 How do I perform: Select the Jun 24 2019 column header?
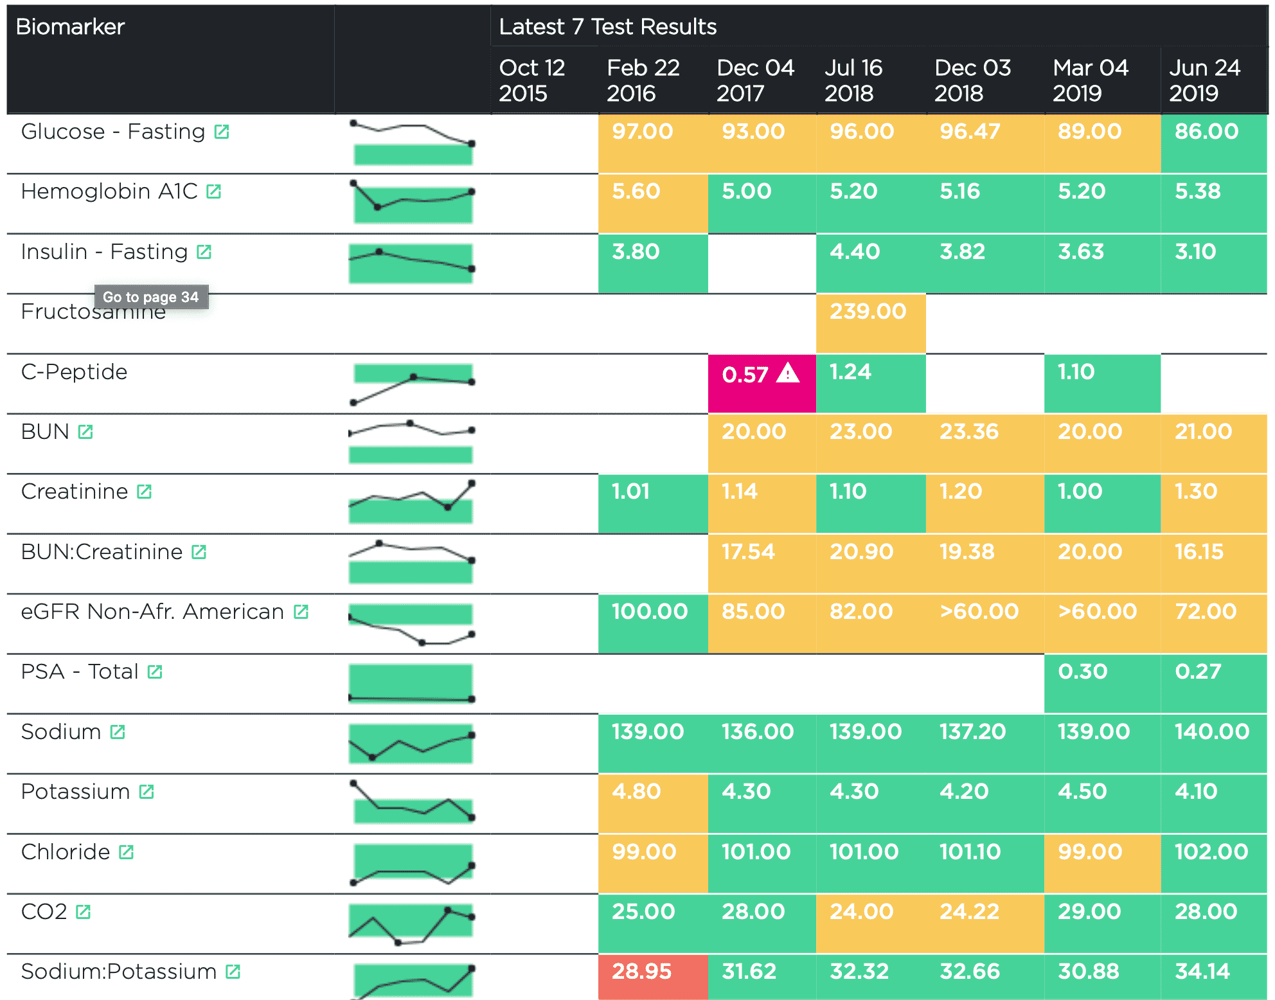coord(1204,80)
